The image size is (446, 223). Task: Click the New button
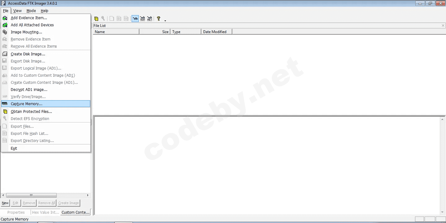(x=5, y=203)
